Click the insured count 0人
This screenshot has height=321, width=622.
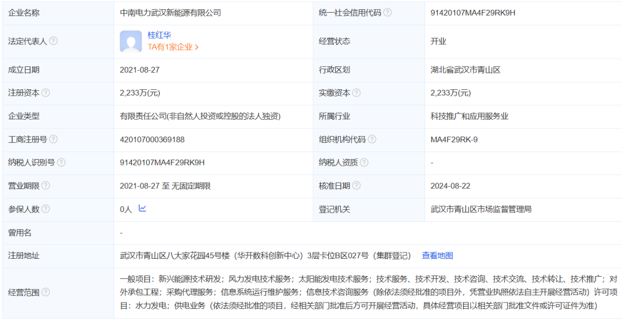coord(126,209)
